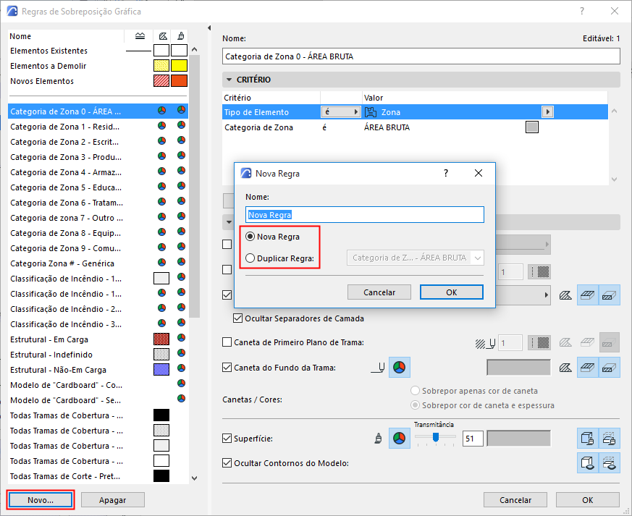Select rule Categoria de Zona 2 - Escrit...
The height and width of the screenshot is (516, 632).
pyautogui.click(x=98, y=142)
